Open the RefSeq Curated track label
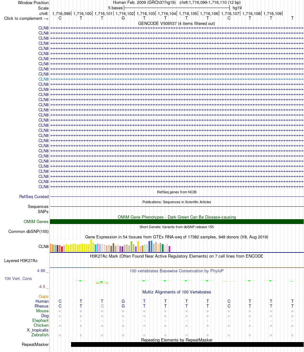 [x=34, y=197]
